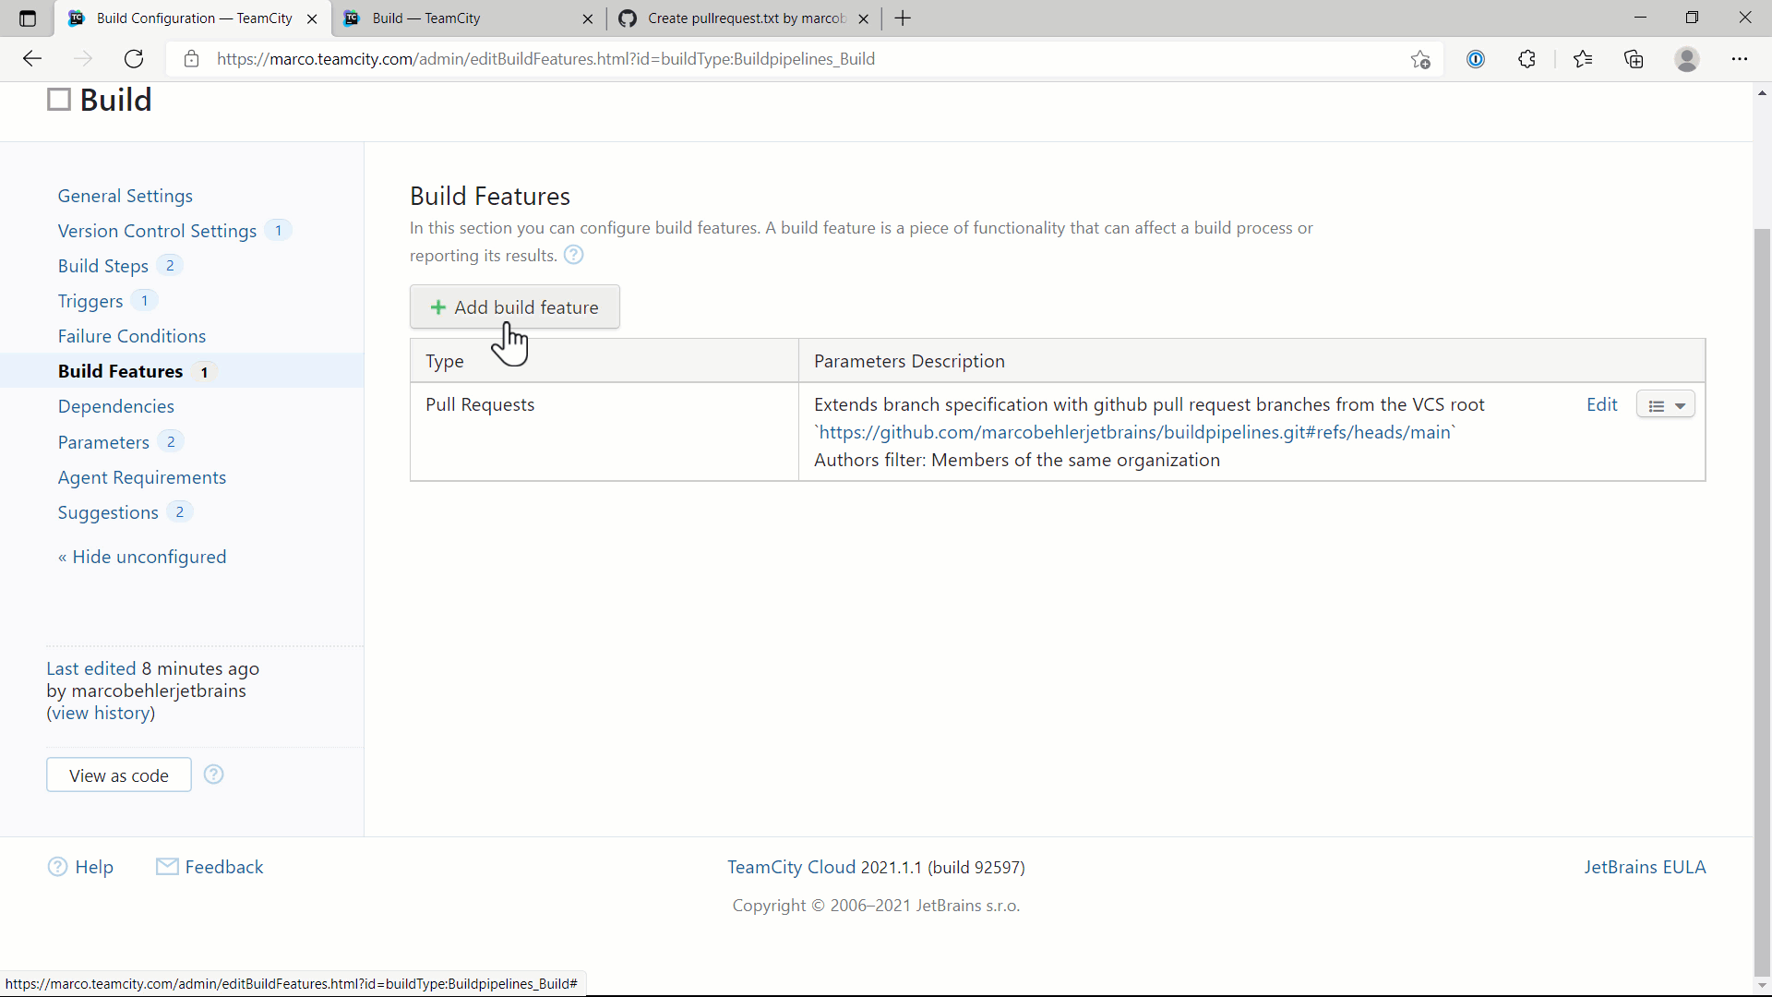
Task: Toggle vertical tabs with tab actions icon
Action: (27, 18)
